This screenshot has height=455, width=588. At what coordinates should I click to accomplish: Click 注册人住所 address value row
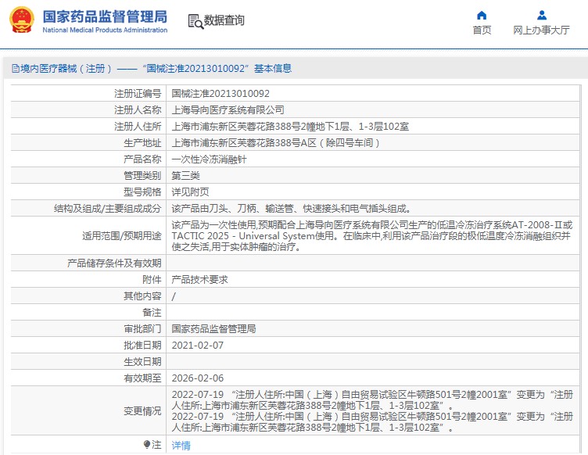(x=290, y=127)
